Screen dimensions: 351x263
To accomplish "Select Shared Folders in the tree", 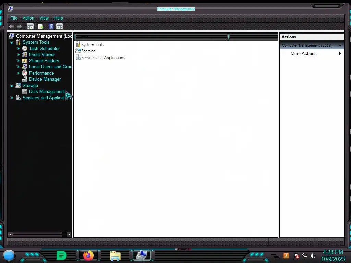I will point(44,61).
